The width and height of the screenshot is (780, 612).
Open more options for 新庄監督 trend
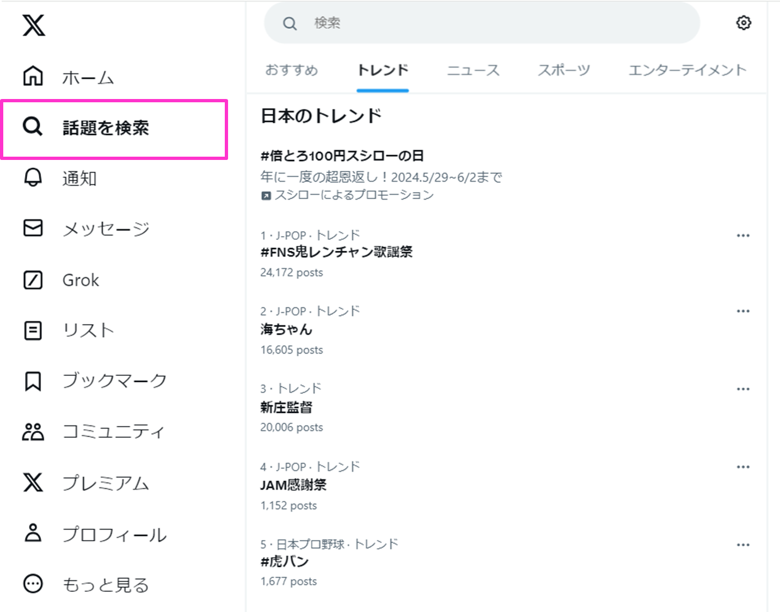pos(743,389)
